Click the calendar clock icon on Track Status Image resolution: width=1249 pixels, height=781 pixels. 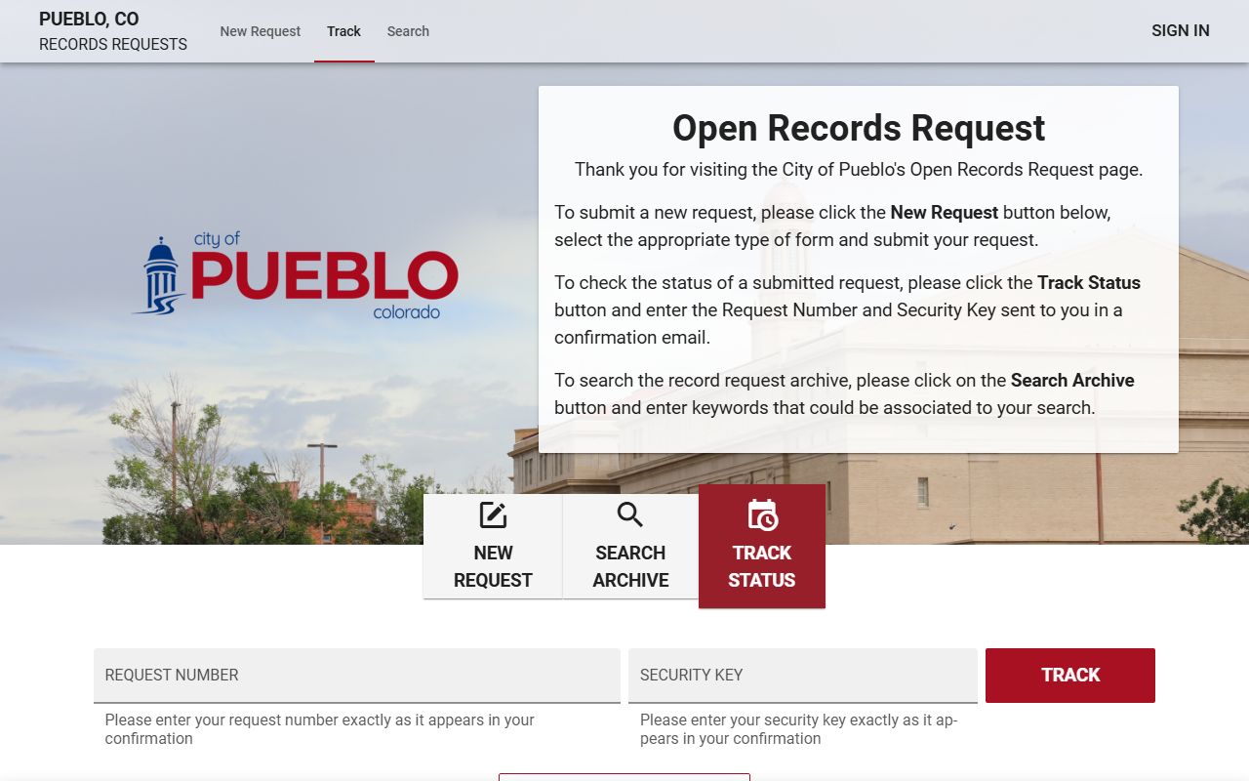click(x=762, y=514)
